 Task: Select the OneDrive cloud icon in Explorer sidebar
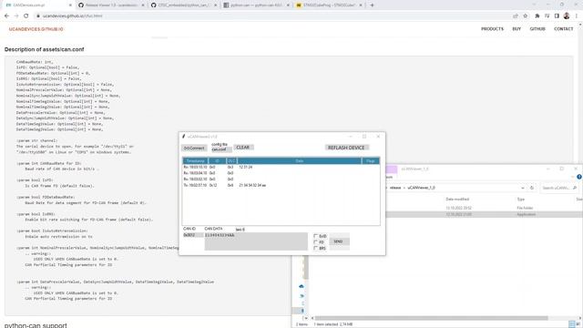click(302, 286)
